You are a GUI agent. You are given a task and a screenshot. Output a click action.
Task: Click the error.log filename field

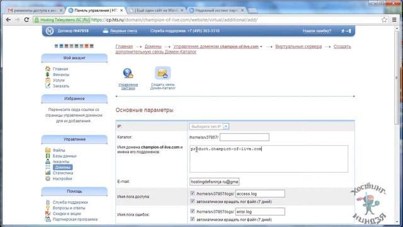[x=260, y=212]
